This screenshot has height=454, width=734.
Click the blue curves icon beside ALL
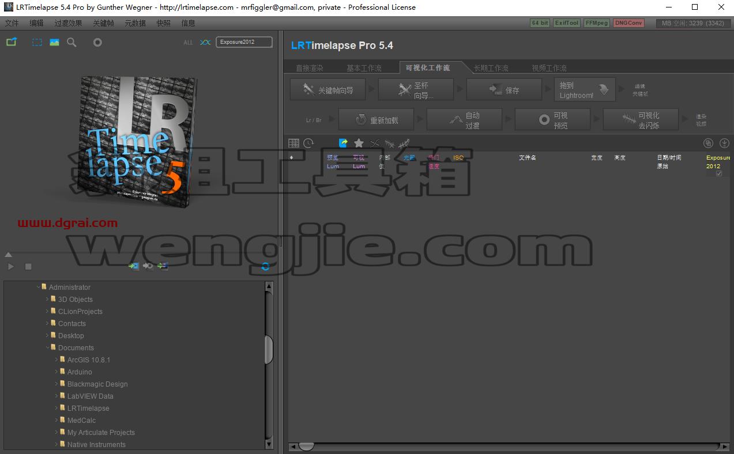pyautogui.click(x=205, y=42)
